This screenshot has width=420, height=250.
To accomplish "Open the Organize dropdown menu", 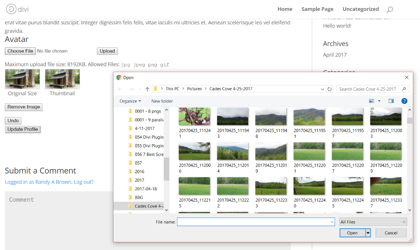I will (130, 101).
